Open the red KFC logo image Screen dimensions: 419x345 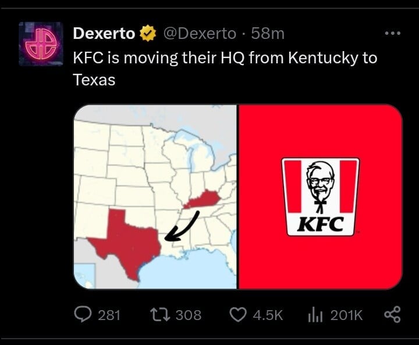[x=320, y=196]
